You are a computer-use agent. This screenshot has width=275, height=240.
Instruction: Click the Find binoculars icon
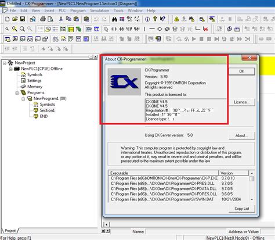pyautogui.click(x=114, y=19)
